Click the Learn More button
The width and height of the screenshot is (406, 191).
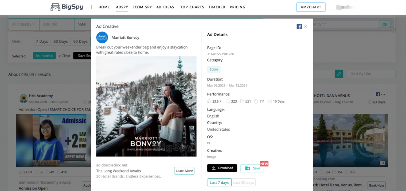point(184,171)
